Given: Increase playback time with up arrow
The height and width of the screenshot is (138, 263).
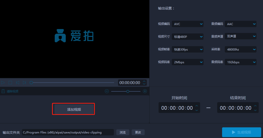Looking at the screenshot, I should (x=144, y=81).
